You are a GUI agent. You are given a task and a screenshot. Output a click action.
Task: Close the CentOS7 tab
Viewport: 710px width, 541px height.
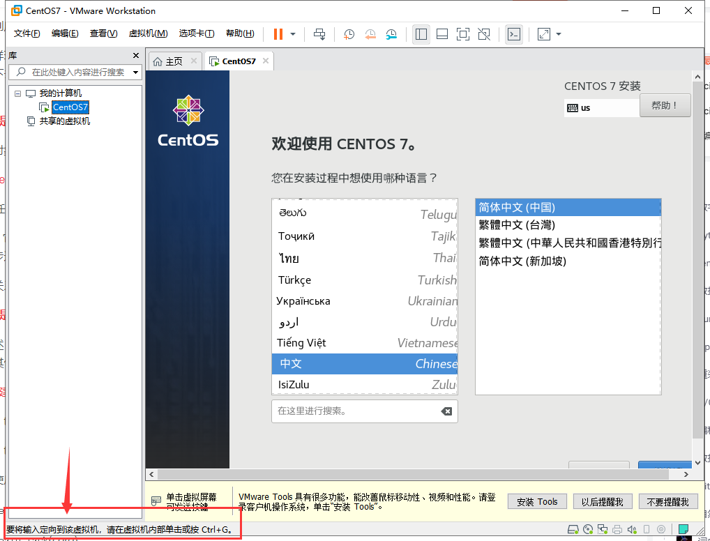[x=266, y=61]
